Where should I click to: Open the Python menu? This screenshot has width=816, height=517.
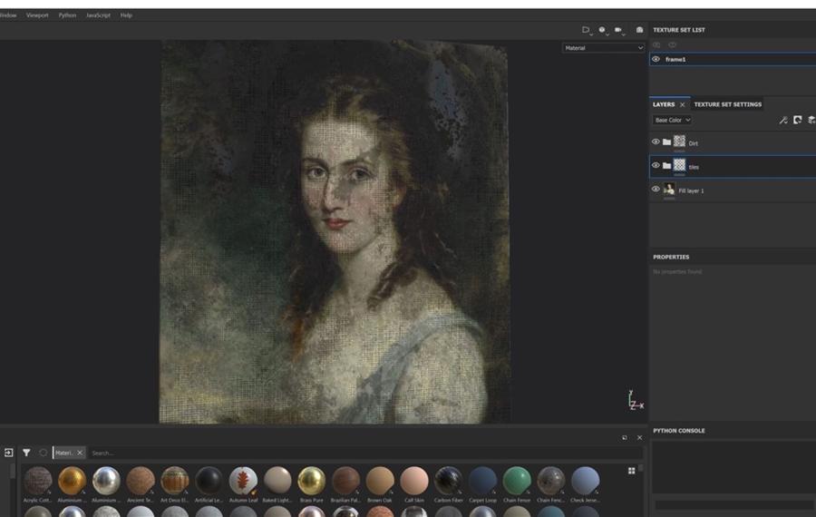click(67, 15)
